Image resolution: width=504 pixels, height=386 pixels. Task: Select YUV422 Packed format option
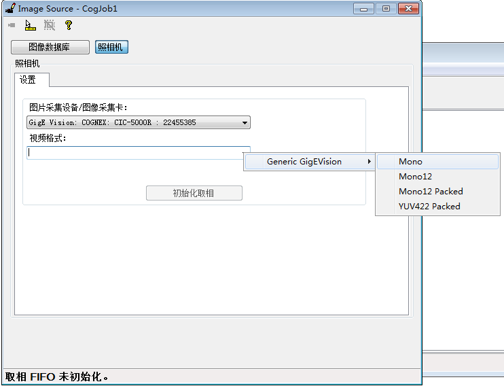pyautogui.click(x=437, y=206)
